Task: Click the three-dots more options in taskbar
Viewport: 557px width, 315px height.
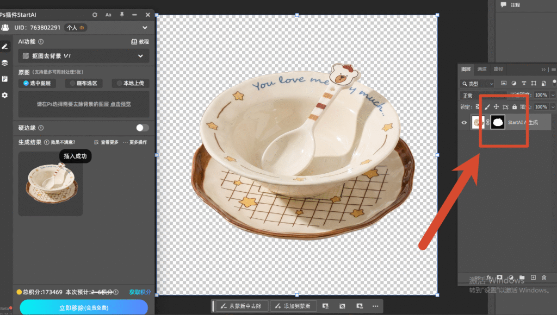Action: (x=375, y=306)
